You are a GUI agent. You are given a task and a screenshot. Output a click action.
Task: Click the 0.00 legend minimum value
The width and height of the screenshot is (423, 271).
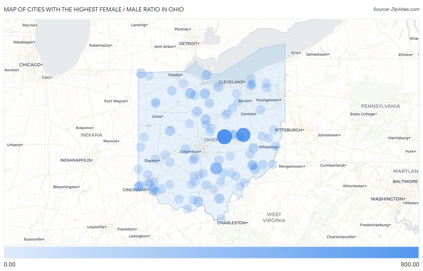10,264
